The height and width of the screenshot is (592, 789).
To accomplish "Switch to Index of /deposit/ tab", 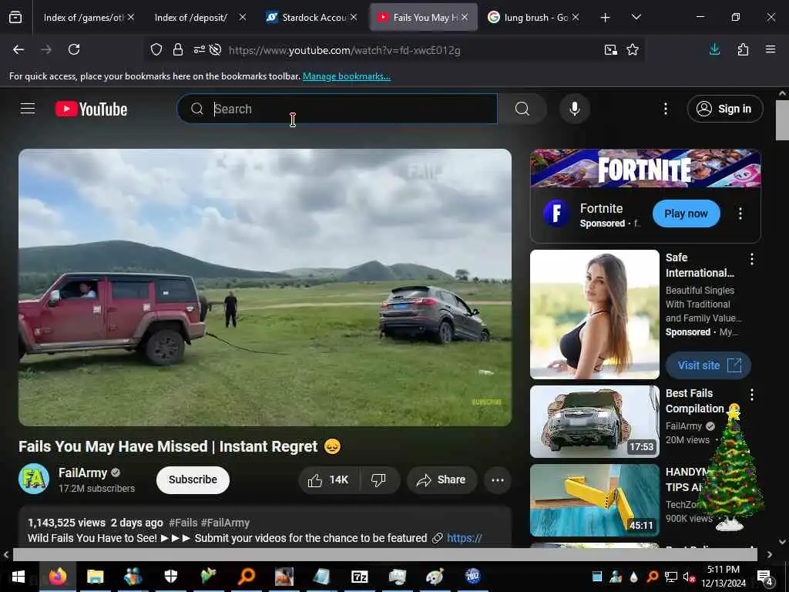I will tap(191, 18).
